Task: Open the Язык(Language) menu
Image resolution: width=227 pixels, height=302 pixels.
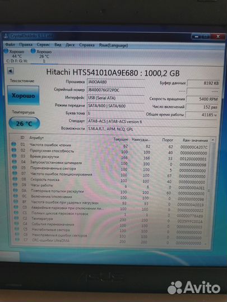Action: (113, 45)
